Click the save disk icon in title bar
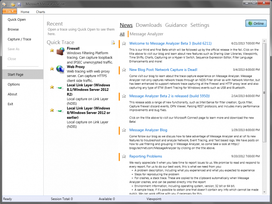The width and height of the screenshot is (272, 204). (x=19, y=4)
